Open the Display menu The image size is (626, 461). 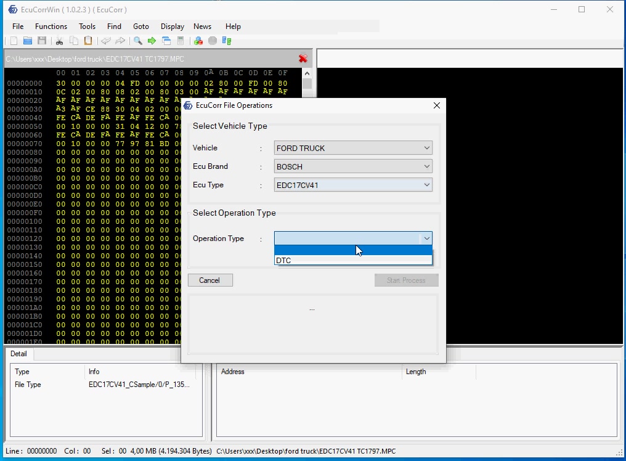pyautogui.click(x=173, y=27)
